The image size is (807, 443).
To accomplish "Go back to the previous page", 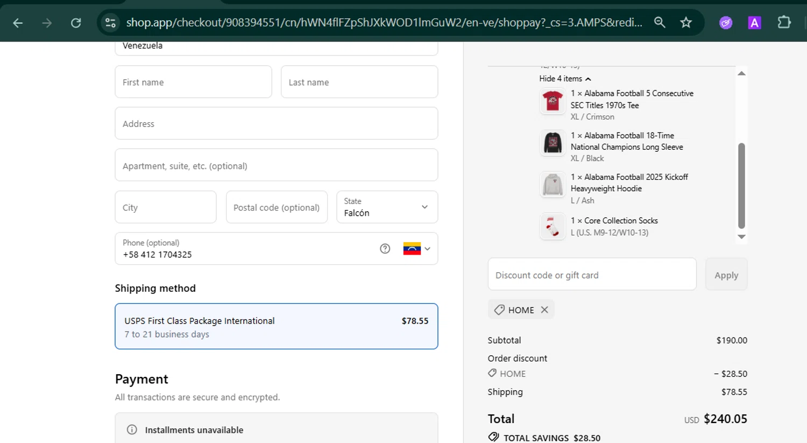I will pyautogui.click(x=18, y=23).
